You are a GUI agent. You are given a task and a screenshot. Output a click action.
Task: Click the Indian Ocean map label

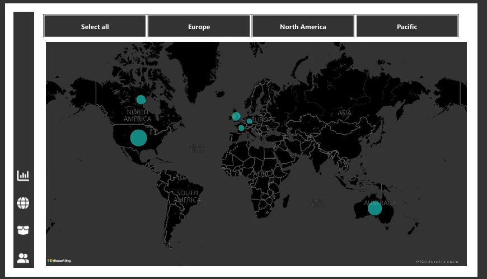click(x=319, y=203)
